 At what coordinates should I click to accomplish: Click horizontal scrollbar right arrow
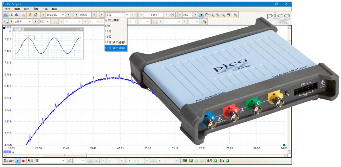tap(286, 155)
